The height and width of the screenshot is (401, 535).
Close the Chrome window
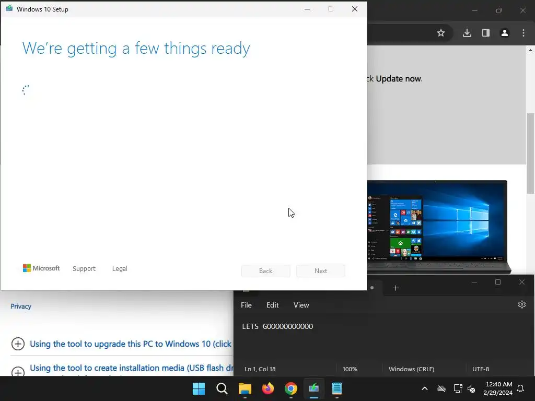coord(523,10)
